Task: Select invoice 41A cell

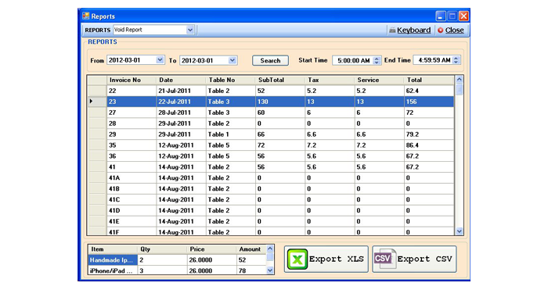Action: point(131,177)
